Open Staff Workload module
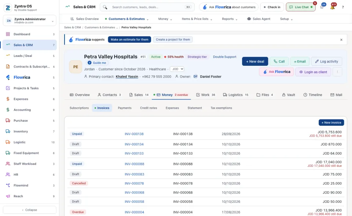Viewport: 352px width, 216px height. [30, 164]
